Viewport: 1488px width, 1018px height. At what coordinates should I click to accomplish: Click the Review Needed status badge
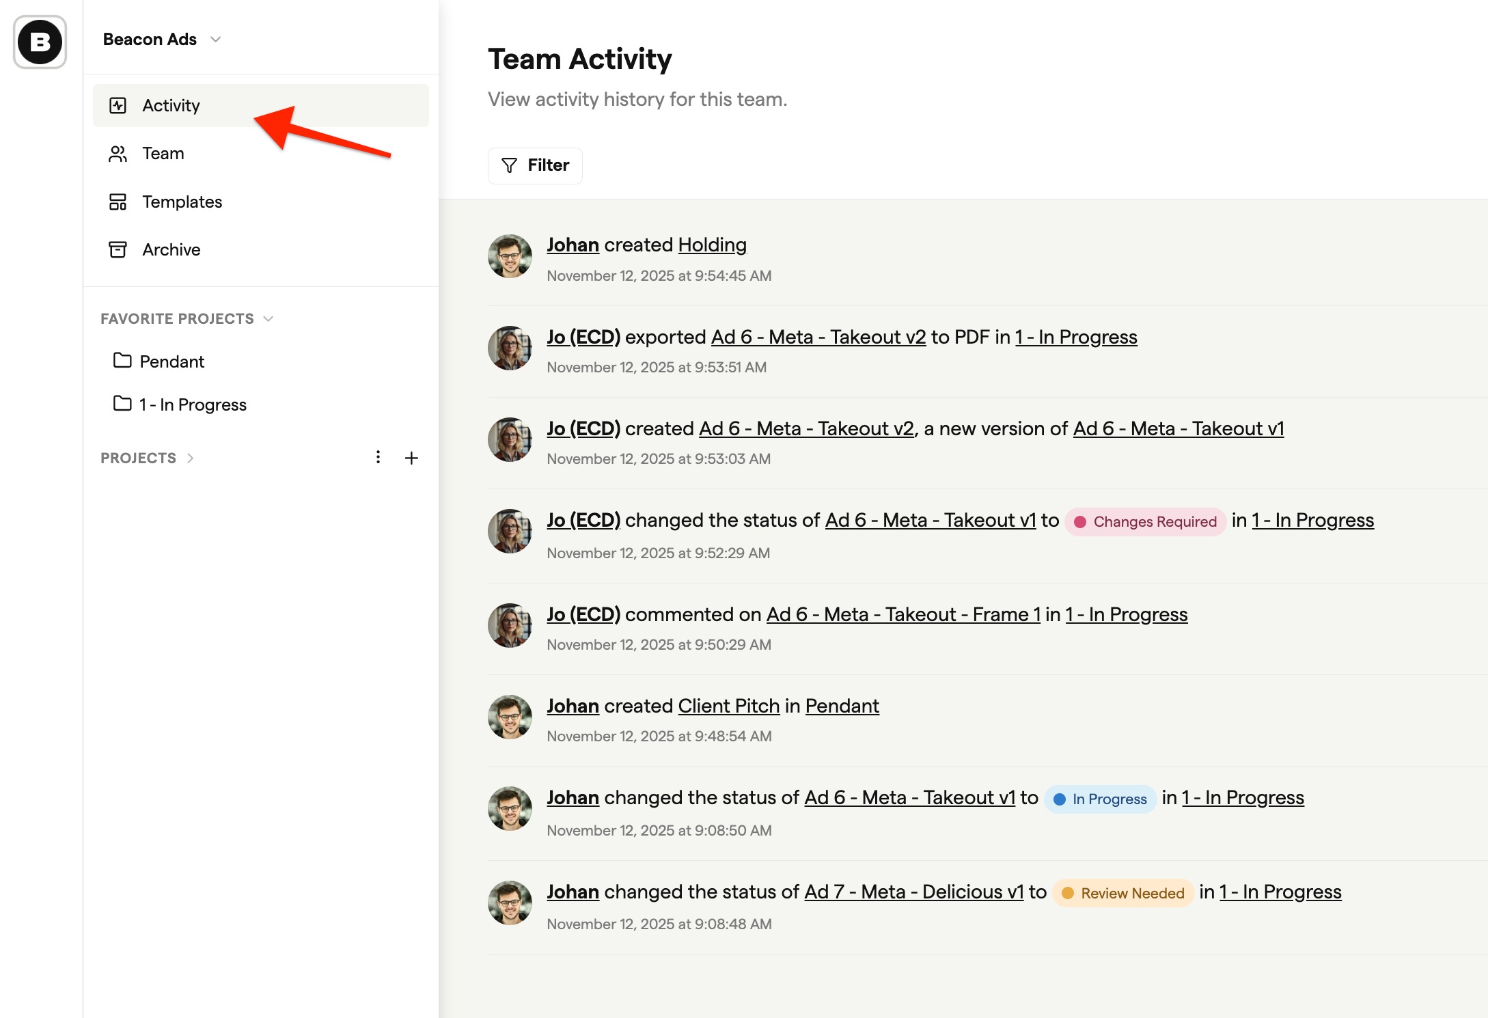1122,894
